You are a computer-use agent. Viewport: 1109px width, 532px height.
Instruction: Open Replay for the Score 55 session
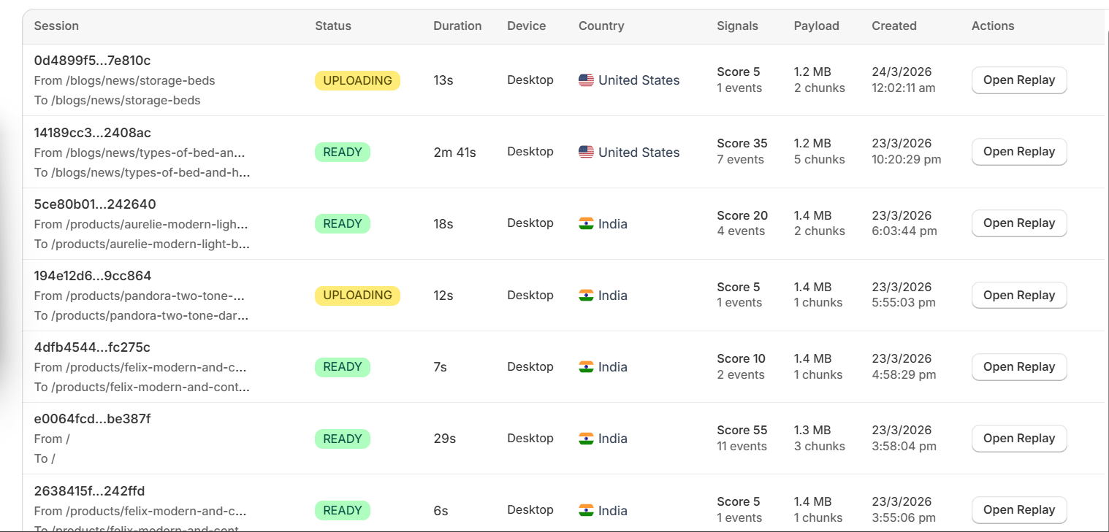coord(1018,439)
